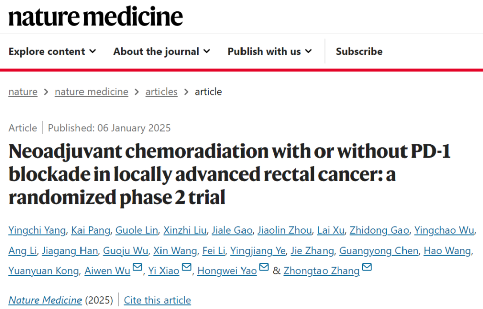
Task: Navigate to the articles breadcrumb
Action: pos(161,92)
